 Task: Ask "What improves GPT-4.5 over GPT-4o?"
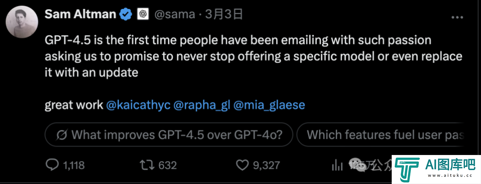click(169, 134)
